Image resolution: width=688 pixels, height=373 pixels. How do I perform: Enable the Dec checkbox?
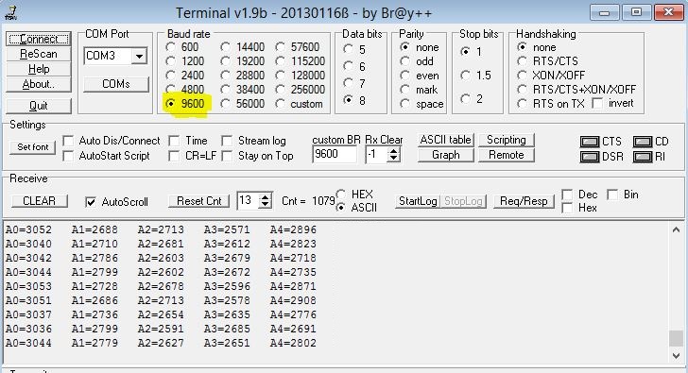tap(567, 195)
